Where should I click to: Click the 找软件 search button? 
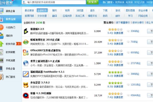point(93,2)
